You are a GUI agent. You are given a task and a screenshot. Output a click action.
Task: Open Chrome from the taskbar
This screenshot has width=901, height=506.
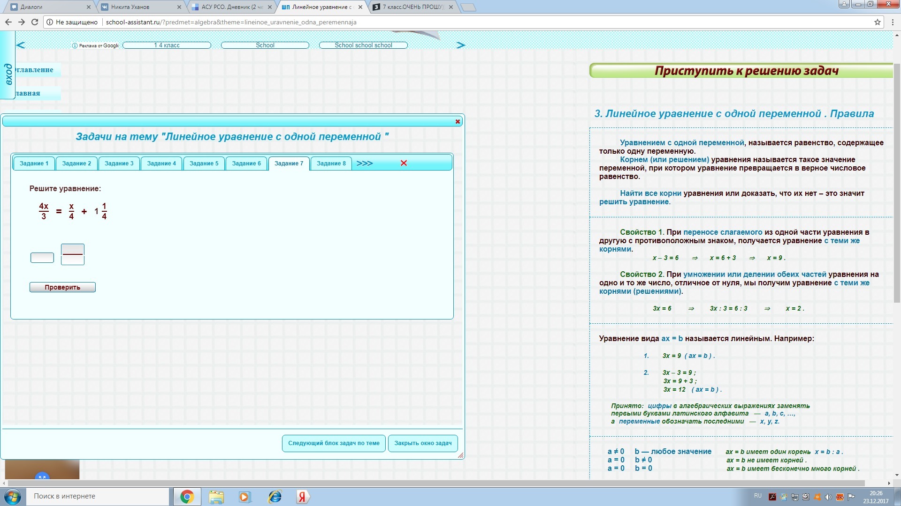[x=187, y=497]
